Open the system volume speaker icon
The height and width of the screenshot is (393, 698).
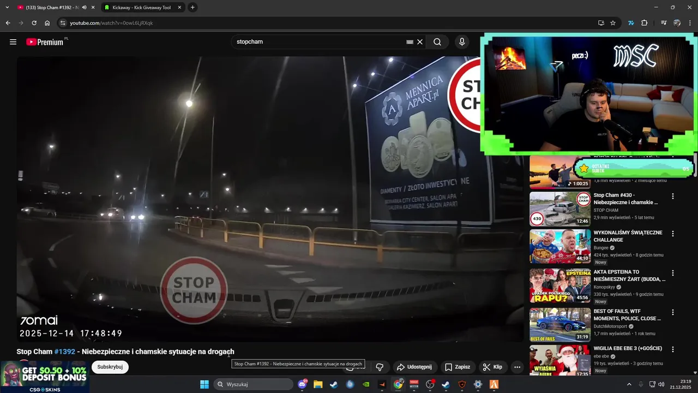point(661,384)
